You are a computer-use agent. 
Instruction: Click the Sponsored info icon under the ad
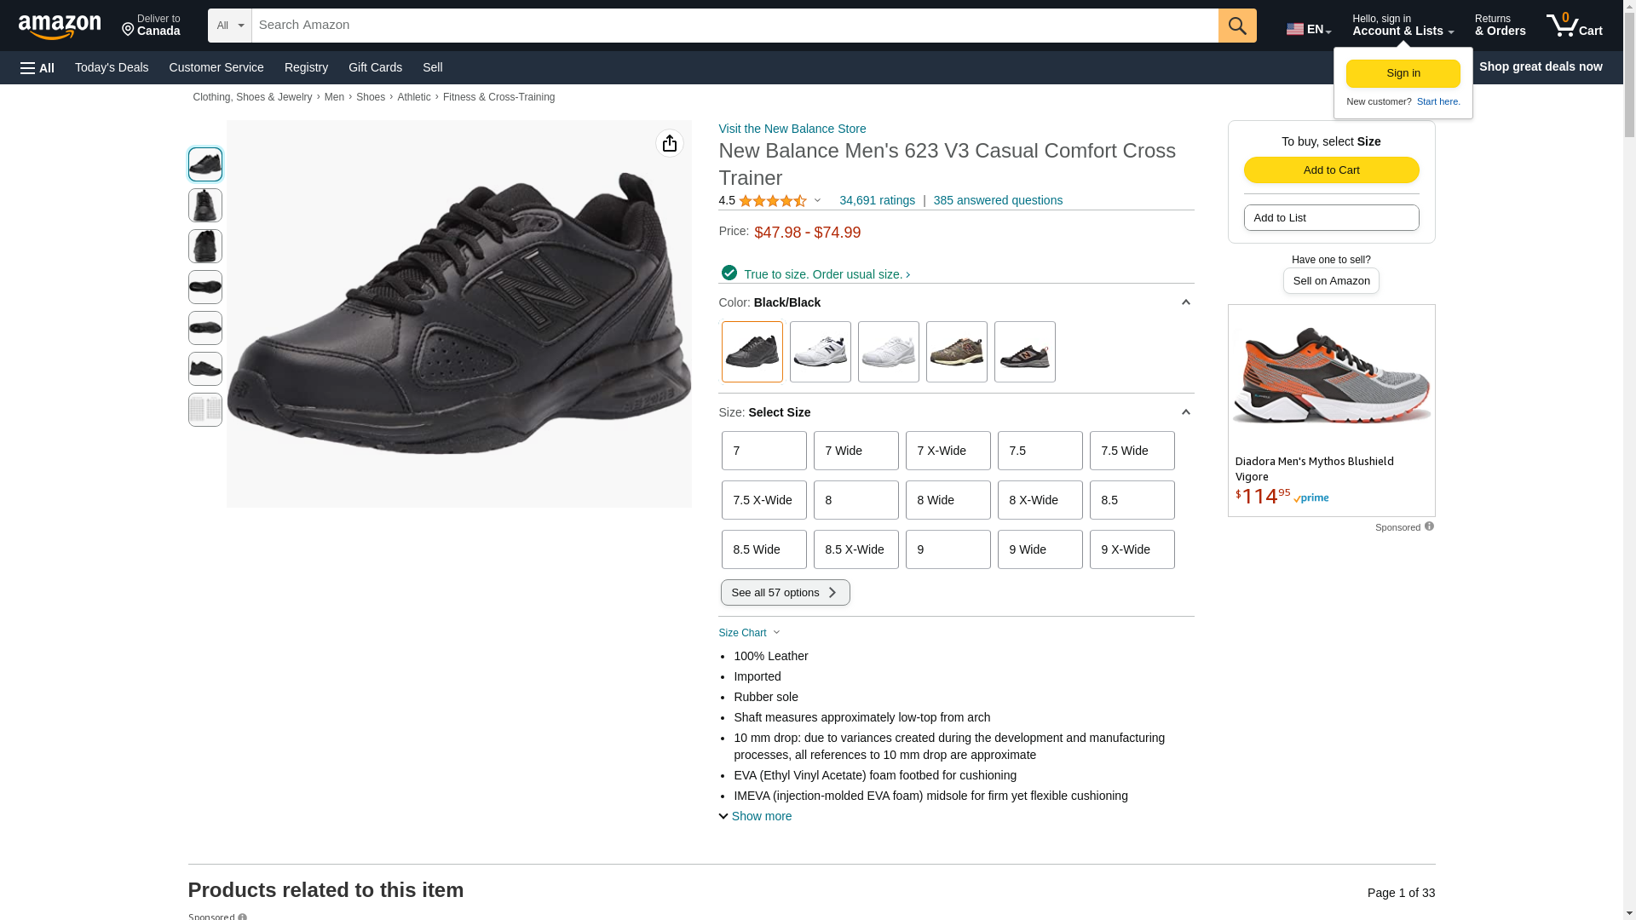(1429, 526)
